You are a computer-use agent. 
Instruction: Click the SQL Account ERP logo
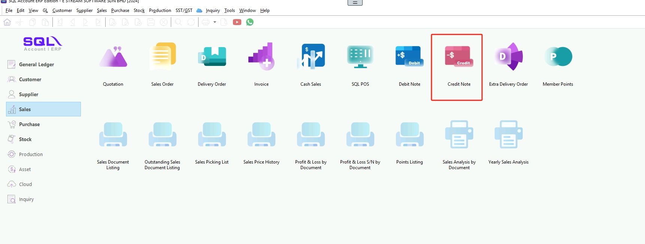(x=43, y=44)
